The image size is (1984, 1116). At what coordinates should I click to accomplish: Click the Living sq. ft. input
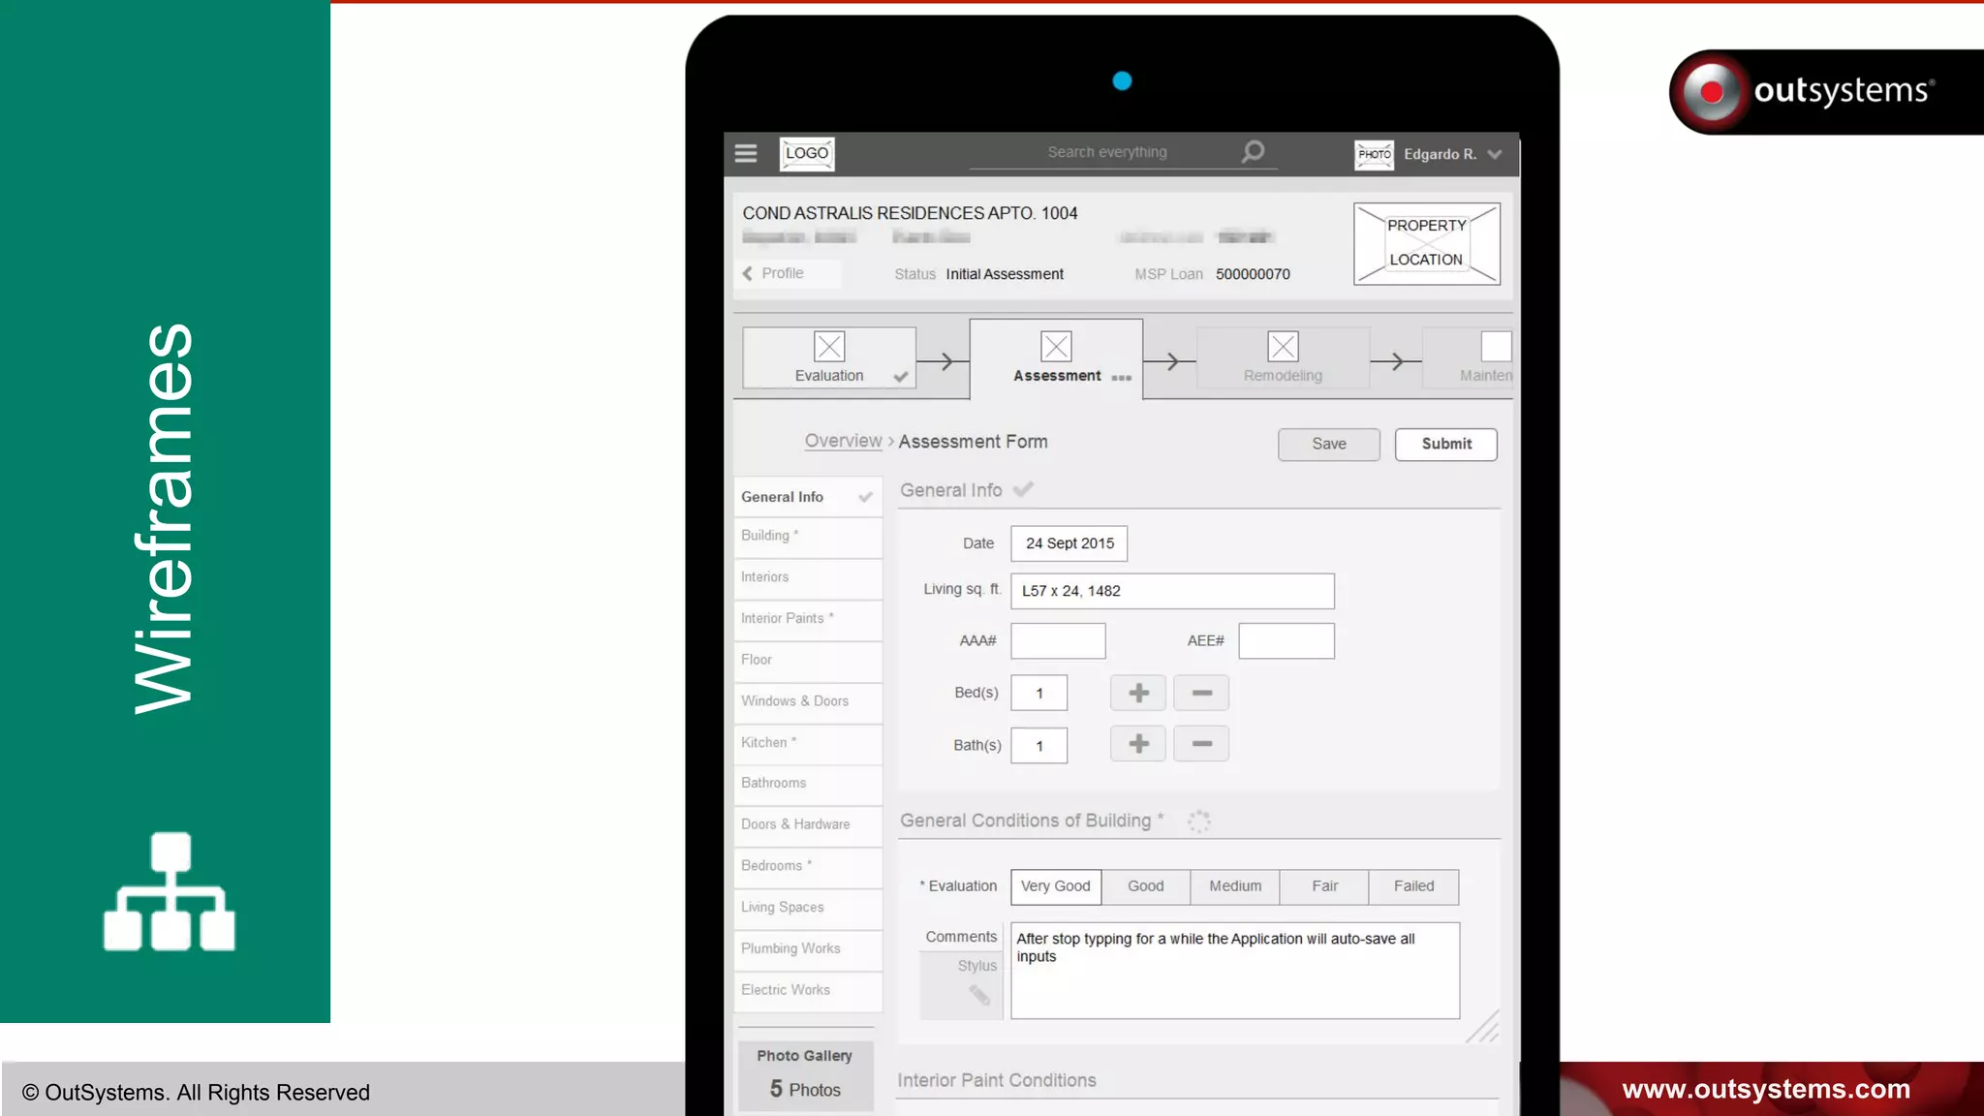pyautogui.click(x=1172, y=591)
